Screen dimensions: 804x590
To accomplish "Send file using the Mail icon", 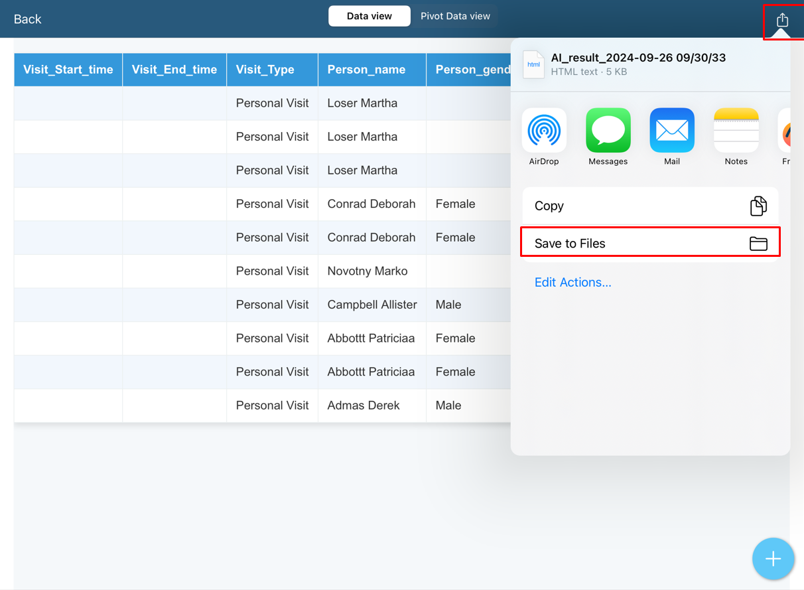I will (672, 131).
